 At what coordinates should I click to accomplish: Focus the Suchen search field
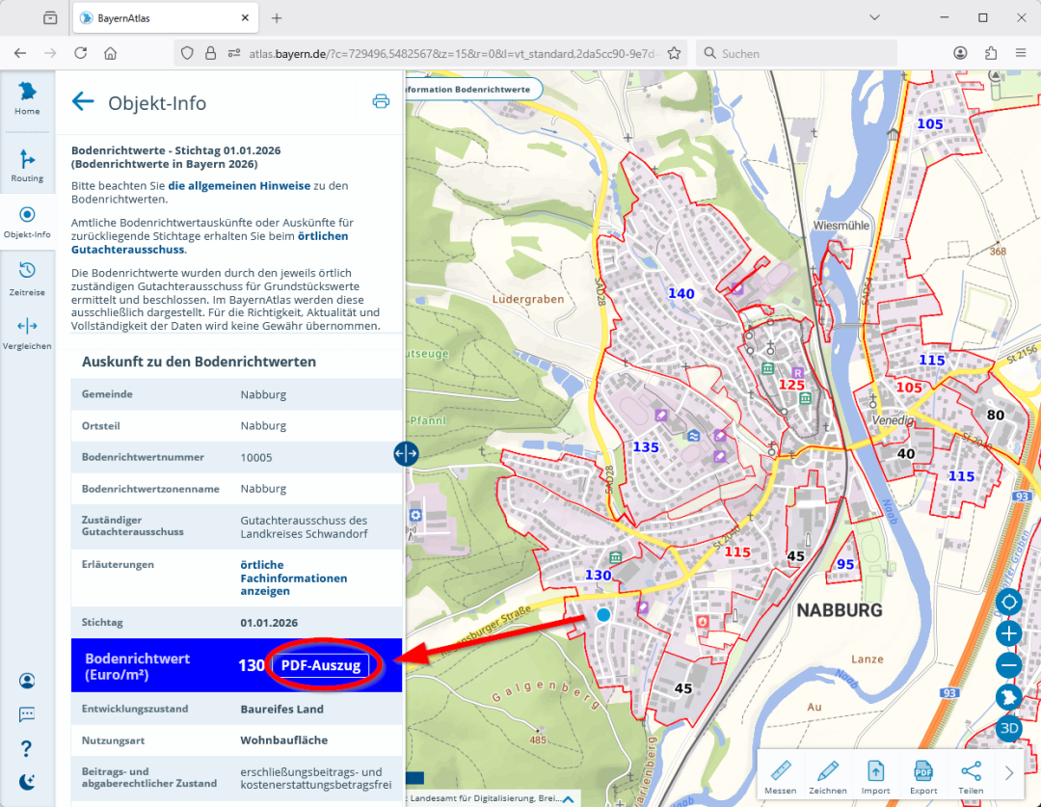[797, 54]
